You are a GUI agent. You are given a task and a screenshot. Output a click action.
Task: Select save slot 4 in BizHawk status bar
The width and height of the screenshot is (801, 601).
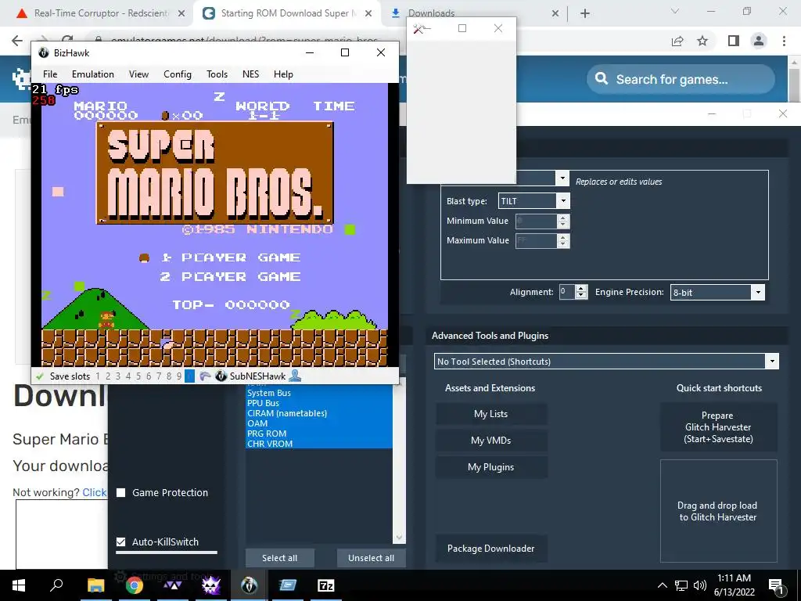click(x=128, y=376)
